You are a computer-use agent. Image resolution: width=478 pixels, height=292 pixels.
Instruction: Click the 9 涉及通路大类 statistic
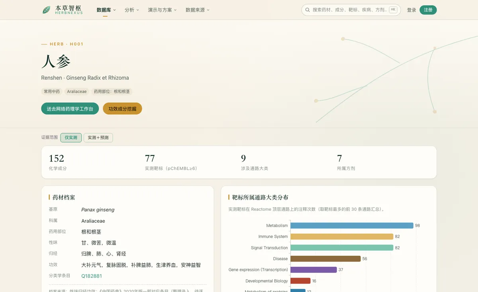pos(255,163)
